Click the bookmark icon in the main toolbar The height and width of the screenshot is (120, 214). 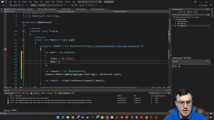coord(92,5)
